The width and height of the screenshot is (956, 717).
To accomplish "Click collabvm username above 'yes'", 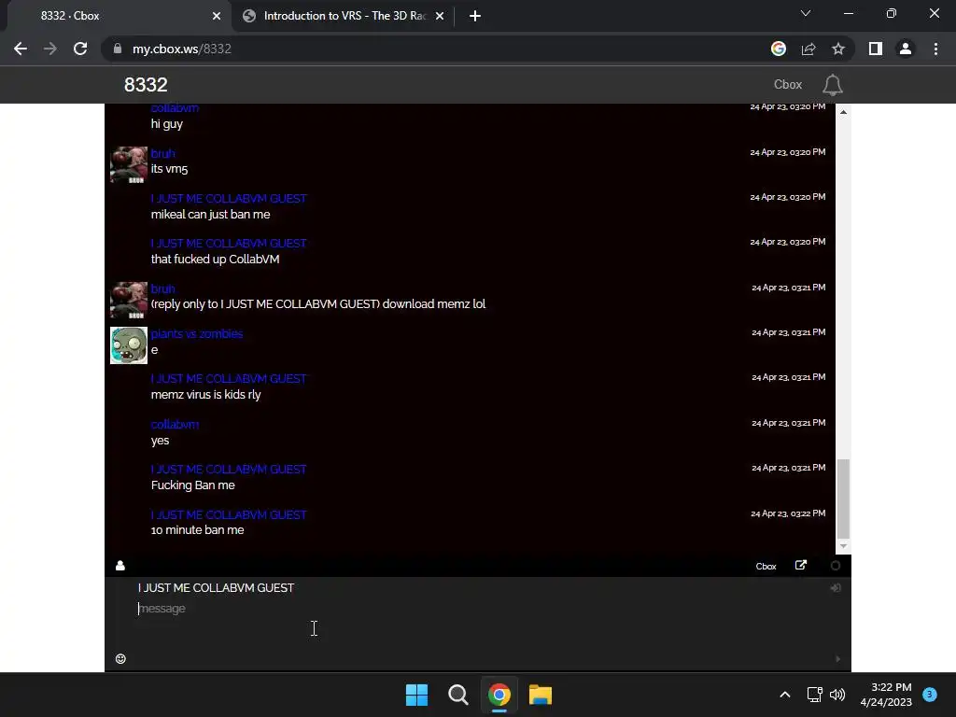I will coord(175,425).
